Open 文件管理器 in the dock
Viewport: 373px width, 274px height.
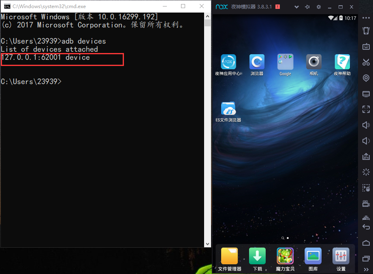229,256
